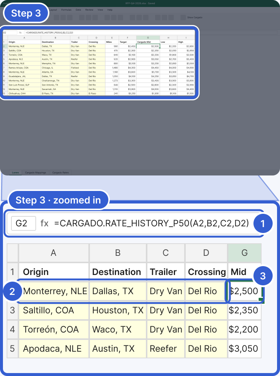Click the G2 name box in zoomed-in view
Image resolution: width=280 pixels, height=376 pixels.
click(x=24, y=223)
